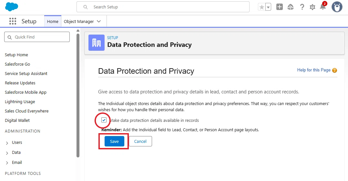Open the Global Actions plus icon
This screenshot has width=348, height=181.
(x=280, y=7)
